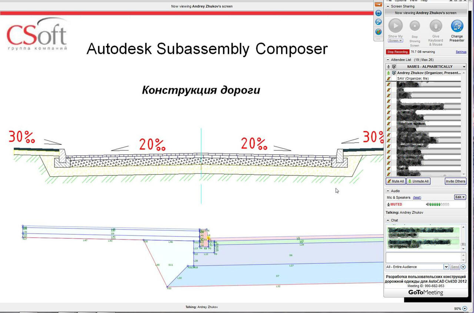Viewport: 474px width, 313px height.
Task: Click the L27 link label in the diagram
Action: [x=291, y=265]
